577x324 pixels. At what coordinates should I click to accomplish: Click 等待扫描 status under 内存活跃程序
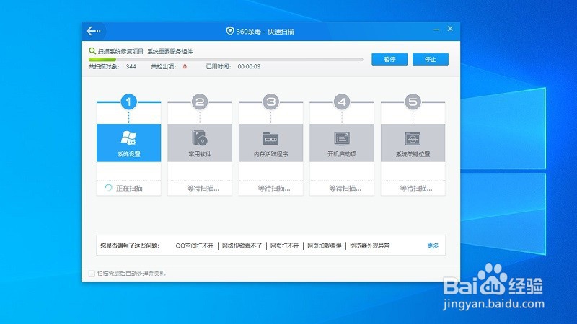(274, 189)
